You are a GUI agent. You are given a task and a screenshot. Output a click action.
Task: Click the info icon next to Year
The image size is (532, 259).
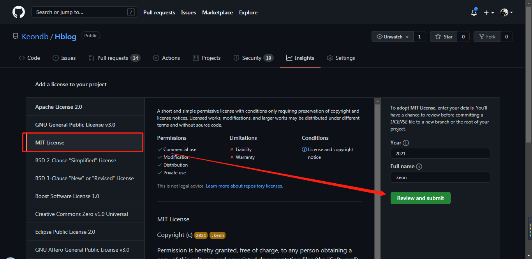[x=406, y=143]
